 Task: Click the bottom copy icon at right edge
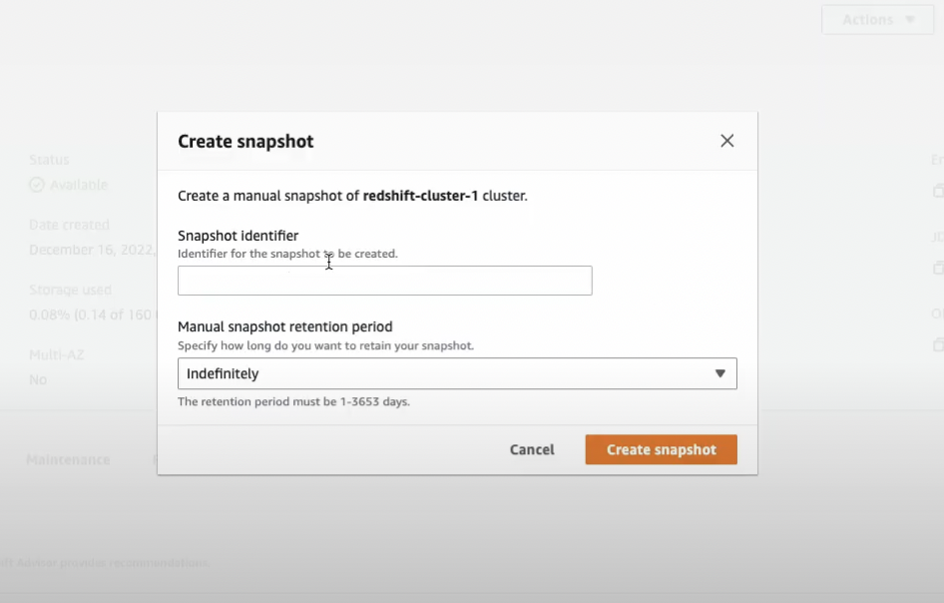coord(938,344)
